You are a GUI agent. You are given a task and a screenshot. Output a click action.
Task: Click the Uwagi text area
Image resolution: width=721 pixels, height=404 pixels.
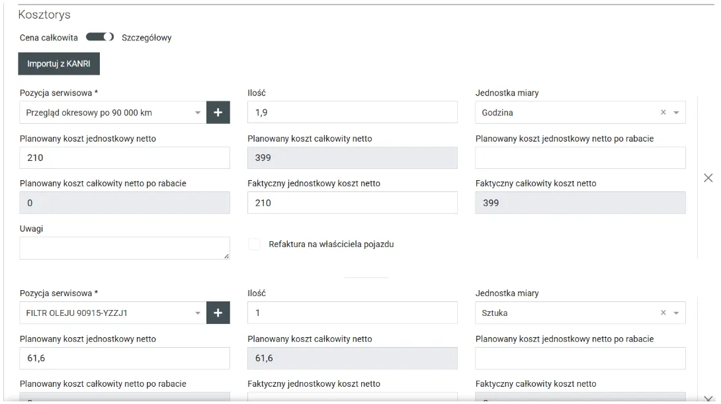[x=124, y=248]
